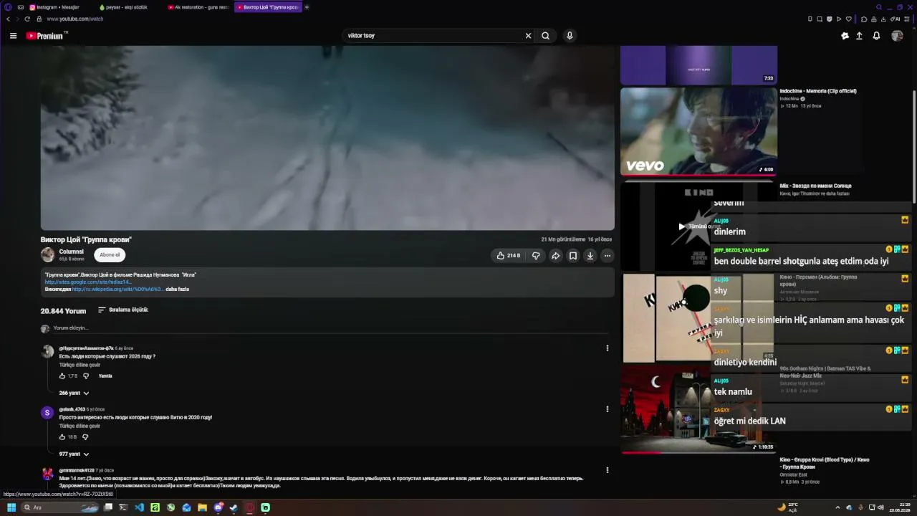Open the YouTube guide hamburger menu

[13, 36]
